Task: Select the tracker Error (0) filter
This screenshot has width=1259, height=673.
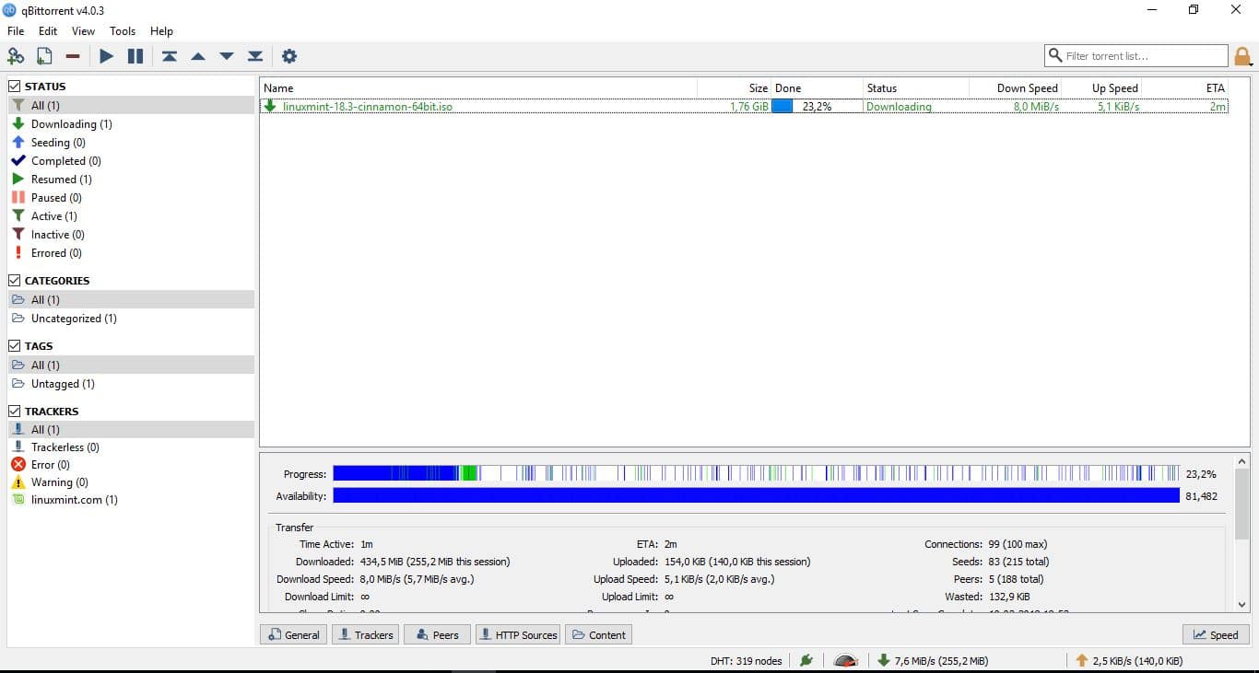Action: [50, 464]
